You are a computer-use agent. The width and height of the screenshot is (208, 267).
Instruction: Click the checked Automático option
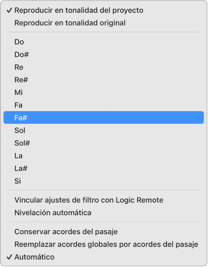34,257
